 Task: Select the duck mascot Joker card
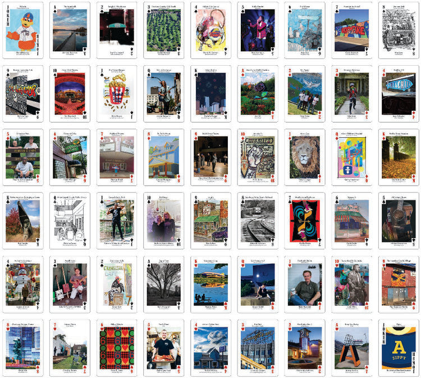[23, 30]
